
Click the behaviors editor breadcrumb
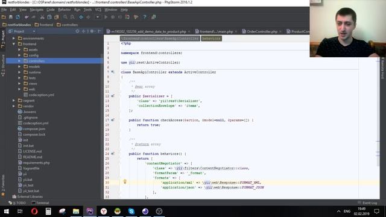(211, 39)
